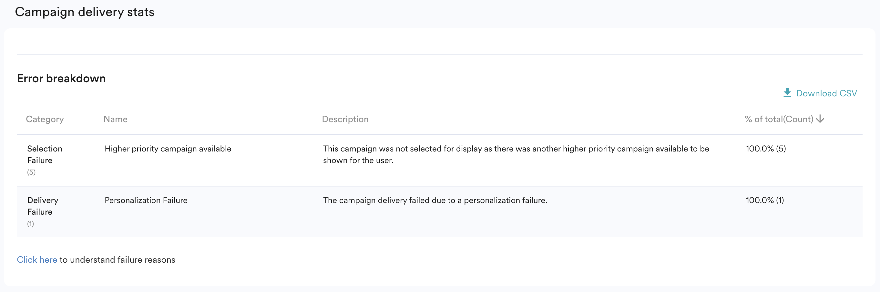Click the Delivery Failure category cell
This screenshot has height=292, width=880.
(x=43, y=206)
